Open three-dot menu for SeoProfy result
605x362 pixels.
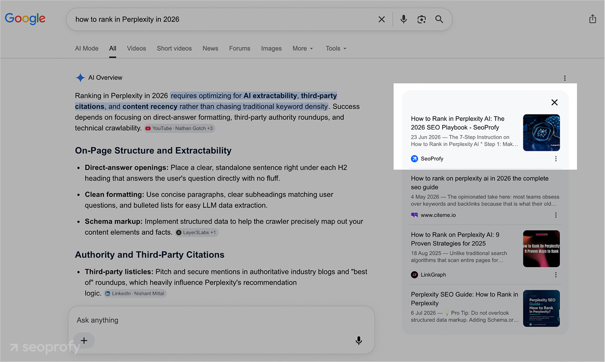[x=556, y=159]
